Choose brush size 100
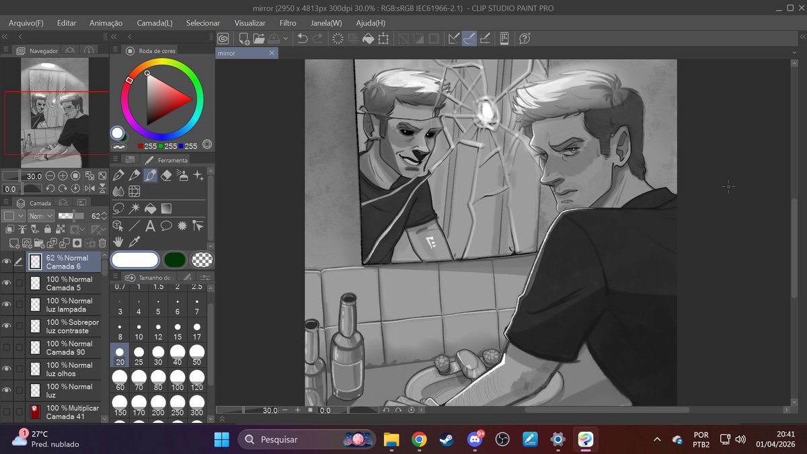This screenshot has height=454, width=807. [x=178, y=379]
